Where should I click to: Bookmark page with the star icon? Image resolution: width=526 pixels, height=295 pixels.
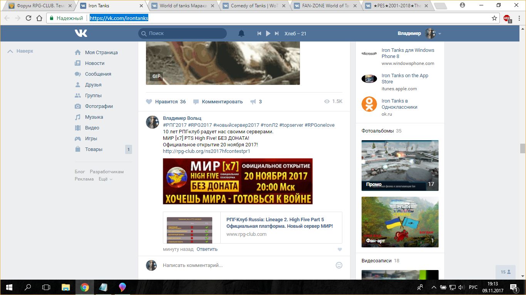(494, 18)
